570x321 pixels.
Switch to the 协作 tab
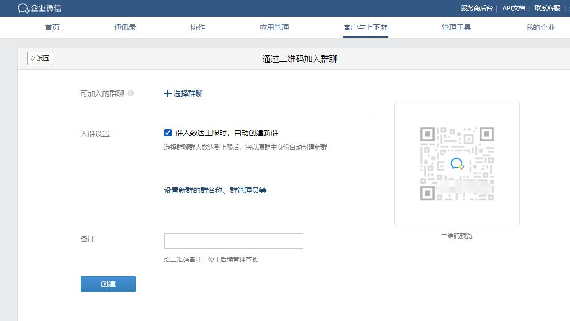197,28
